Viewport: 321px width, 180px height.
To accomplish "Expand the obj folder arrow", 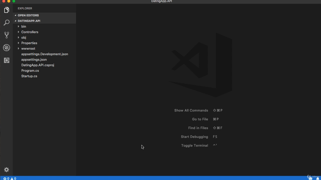I will click(x=18, y=38).
